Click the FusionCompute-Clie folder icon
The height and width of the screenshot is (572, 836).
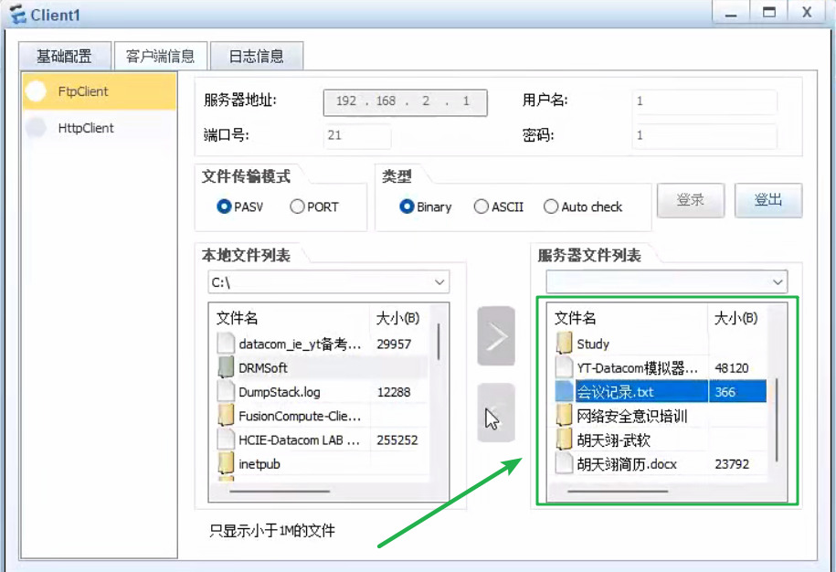click(x=226, y=415)
